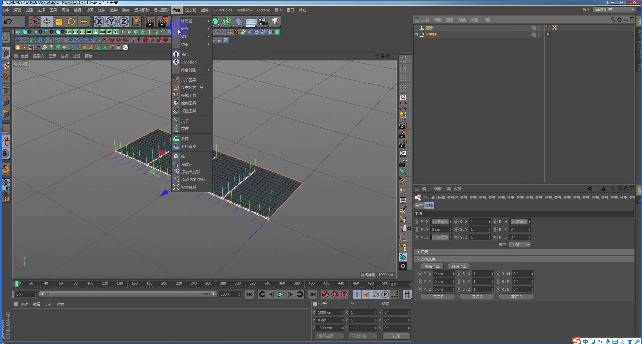Open the render settings icon

175,21
